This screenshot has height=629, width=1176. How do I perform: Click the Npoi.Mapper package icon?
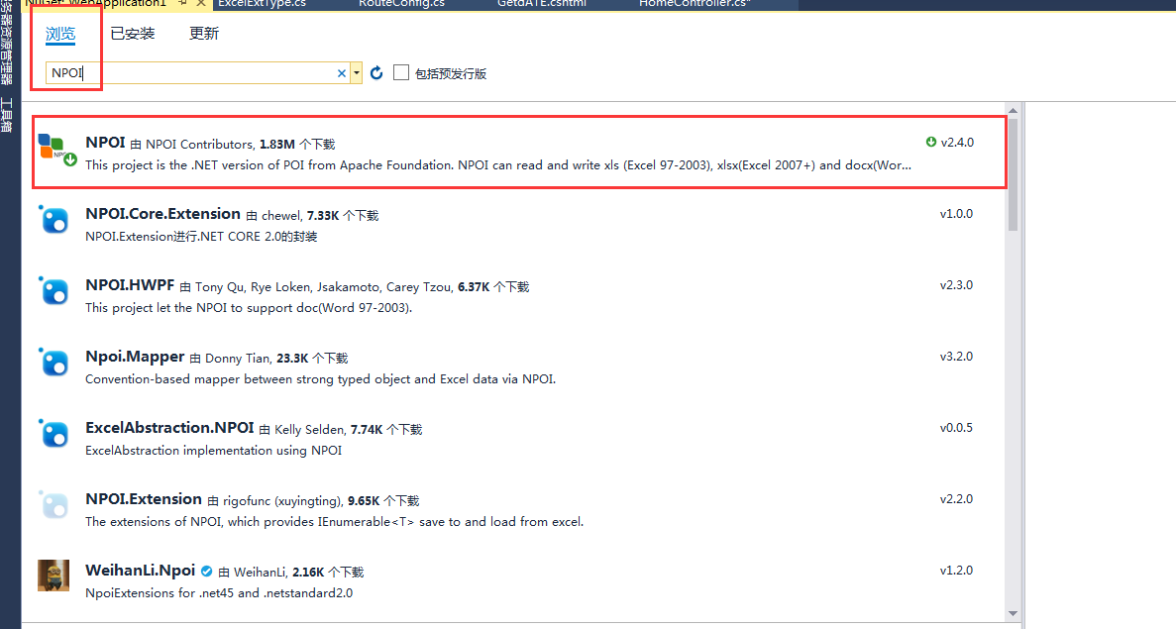[53, 363]
